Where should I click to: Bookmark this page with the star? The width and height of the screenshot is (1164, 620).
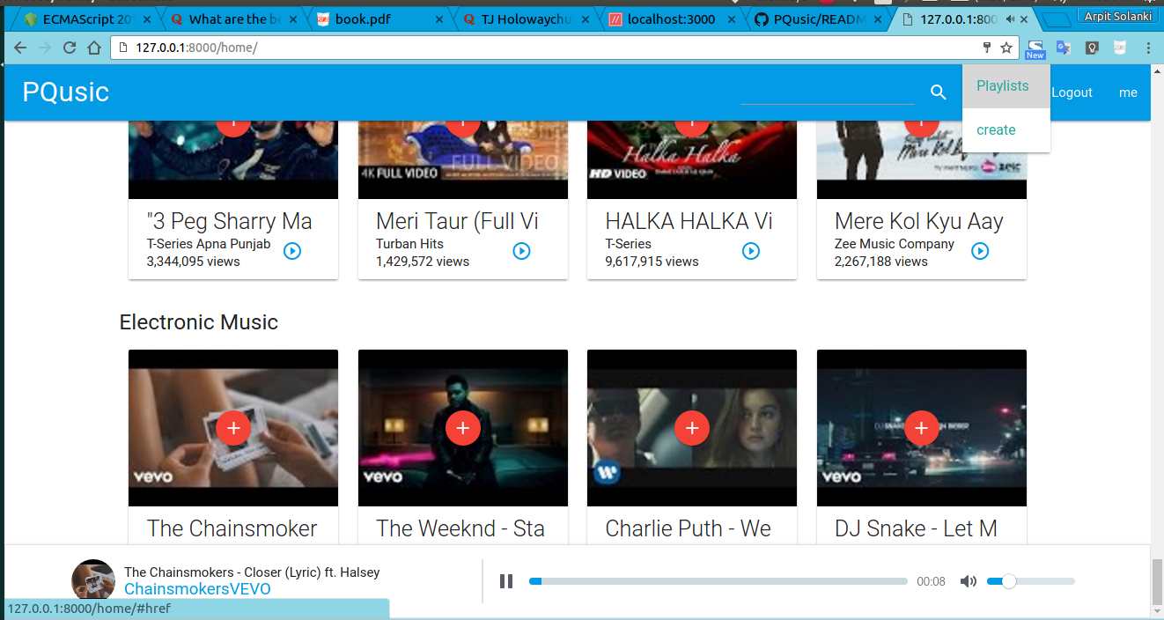coord(1006,48)
